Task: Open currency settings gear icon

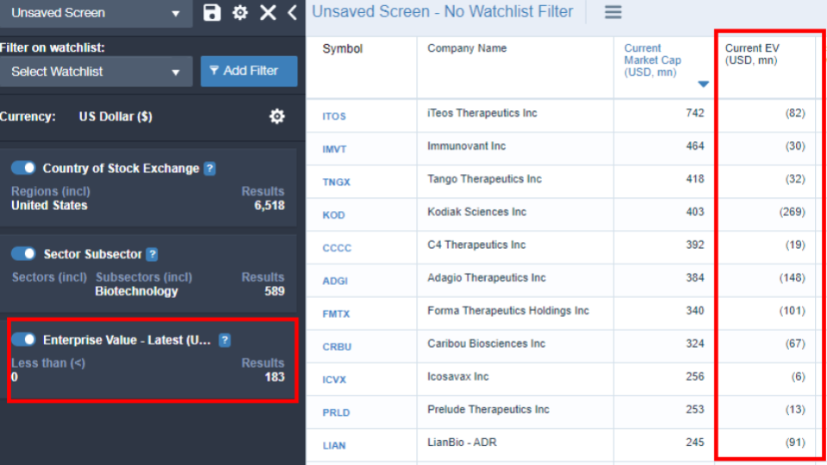Action: click(x=277, y=116)
